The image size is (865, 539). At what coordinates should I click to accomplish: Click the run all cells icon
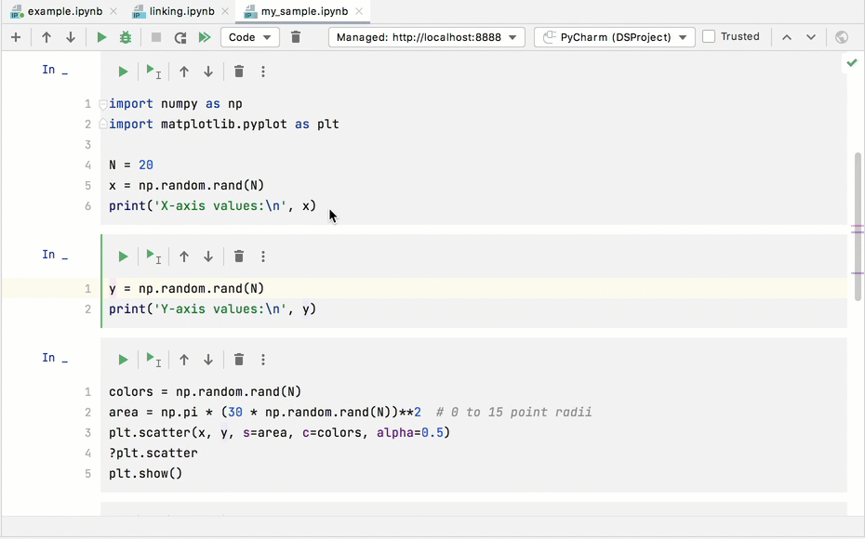pyautogui.click(x=205, y=37)
